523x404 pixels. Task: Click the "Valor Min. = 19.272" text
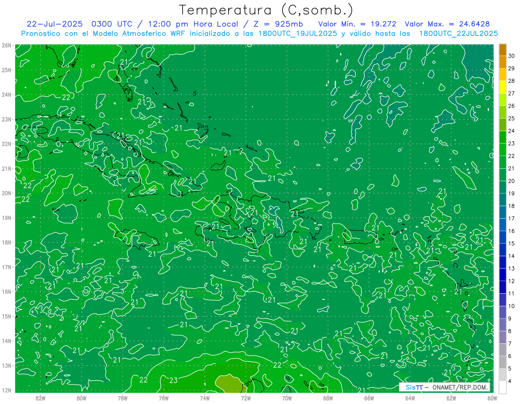click(x=357, y=24)
